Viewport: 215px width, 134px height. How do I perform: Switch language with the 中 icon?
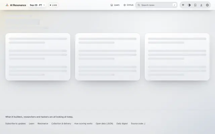(x=183, y=5)
